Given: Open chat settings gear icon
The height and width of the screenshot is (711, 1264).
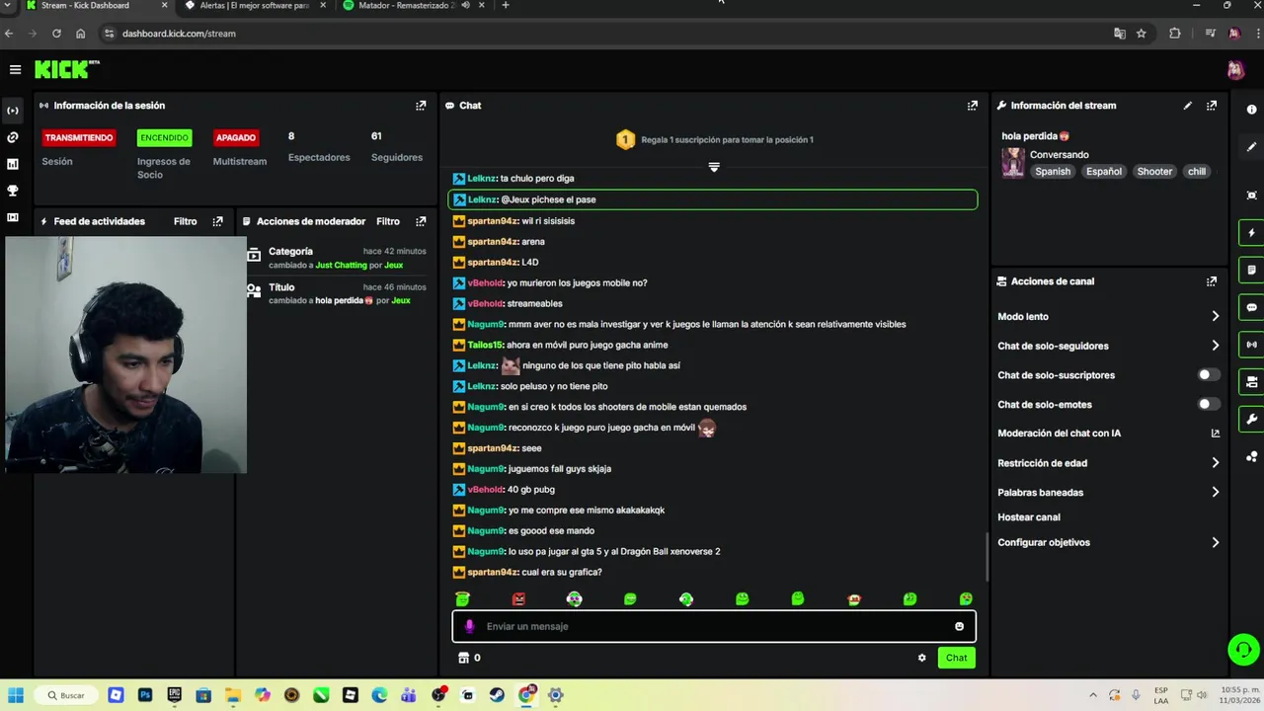Looking at the screenshot, I should 922,658.
